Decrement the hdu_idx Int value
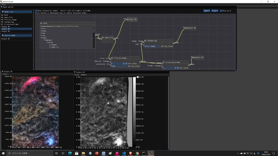Viewport: 278px width, 156px height. [124, 64]
